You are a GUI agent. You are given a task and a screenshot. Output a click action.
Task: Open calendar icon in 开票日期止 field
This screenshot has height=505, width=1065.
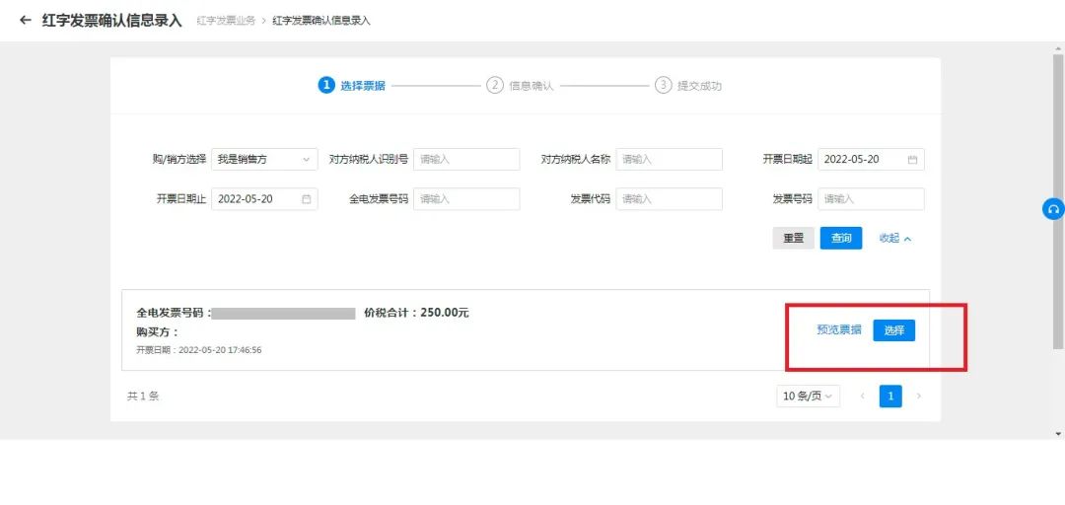point(306,199)
